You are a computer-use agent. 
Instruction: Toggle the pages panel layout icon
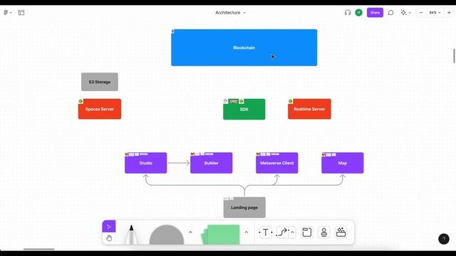[x=21, y=13]
